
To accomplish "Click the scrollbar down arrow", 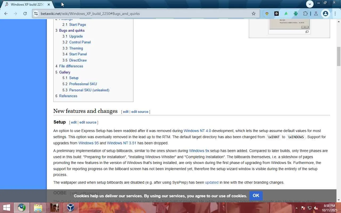I will click(339, 200).
